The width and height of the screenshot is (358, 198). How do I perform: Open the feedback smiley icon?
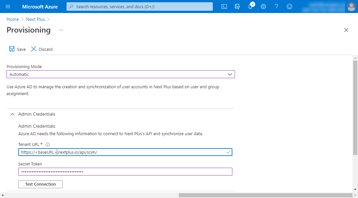click(289, 7)
